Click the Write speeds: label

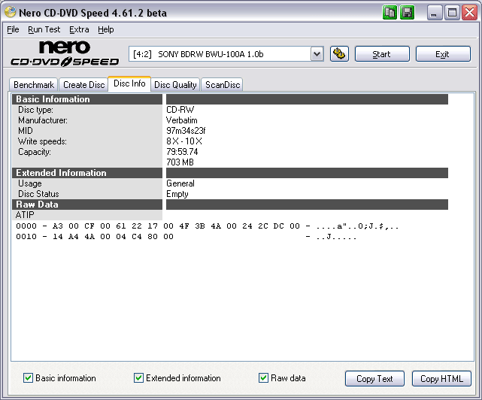click(x=42, y=141)
